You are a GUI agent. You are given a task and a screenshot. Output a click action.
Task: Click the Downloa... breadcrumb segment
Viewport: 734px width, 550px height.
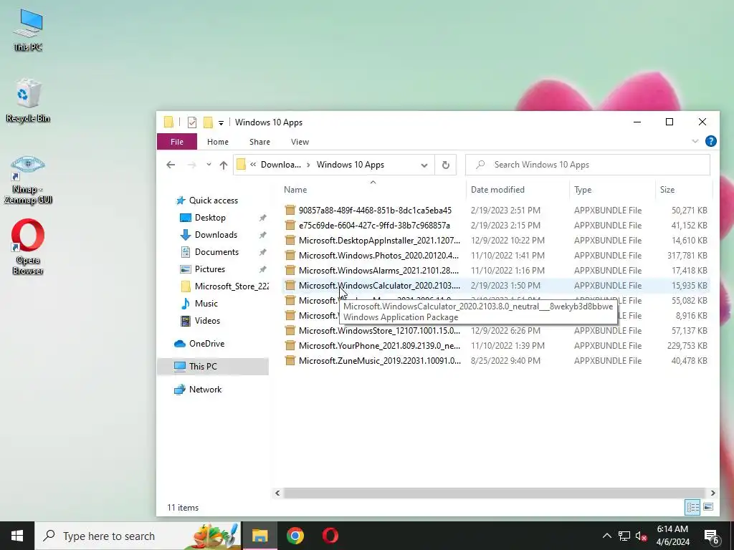click(x=280, y=165)
